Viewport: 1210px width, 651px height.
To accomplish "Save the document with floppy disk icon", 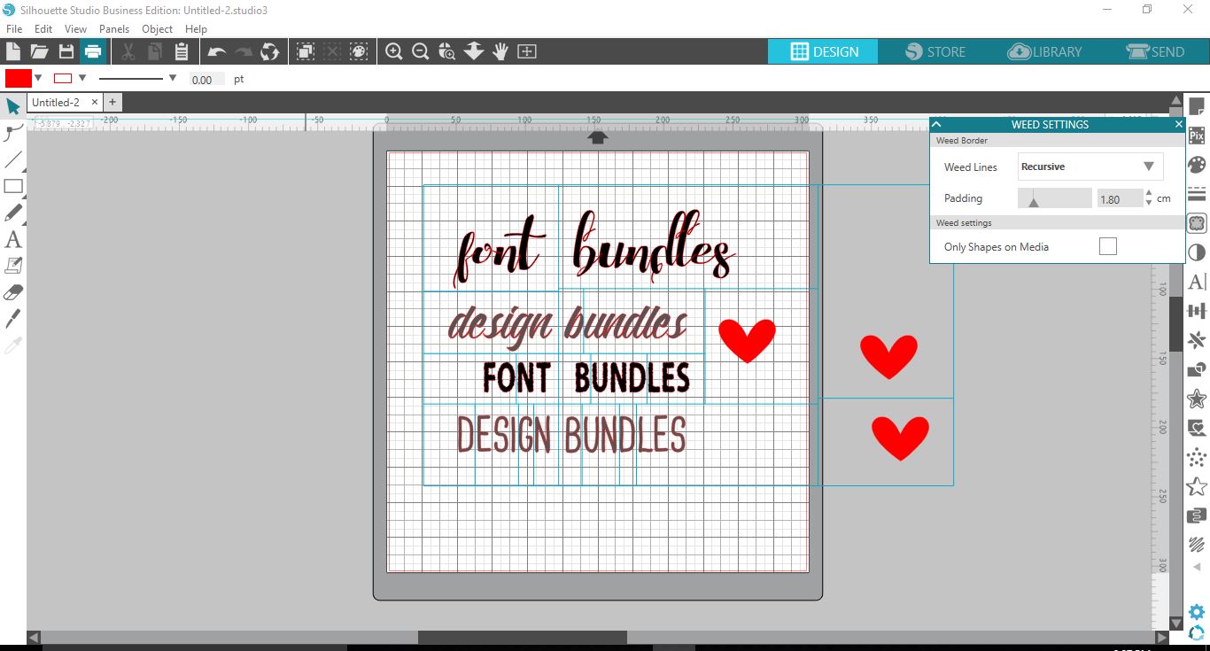I will (66, 51).
